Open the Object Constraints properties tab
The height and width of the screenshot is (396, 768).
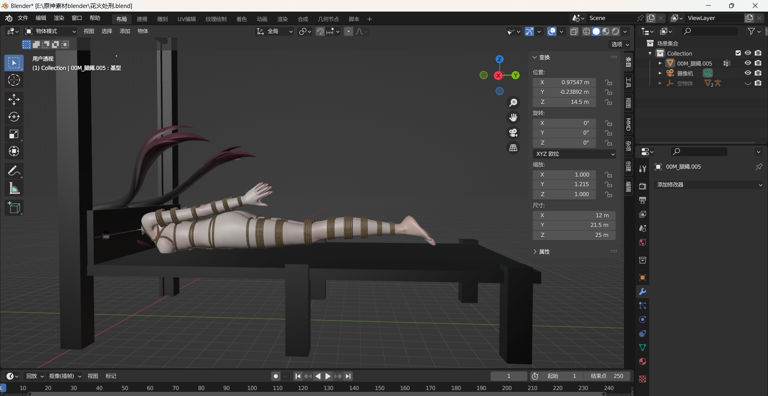point(642,334)
